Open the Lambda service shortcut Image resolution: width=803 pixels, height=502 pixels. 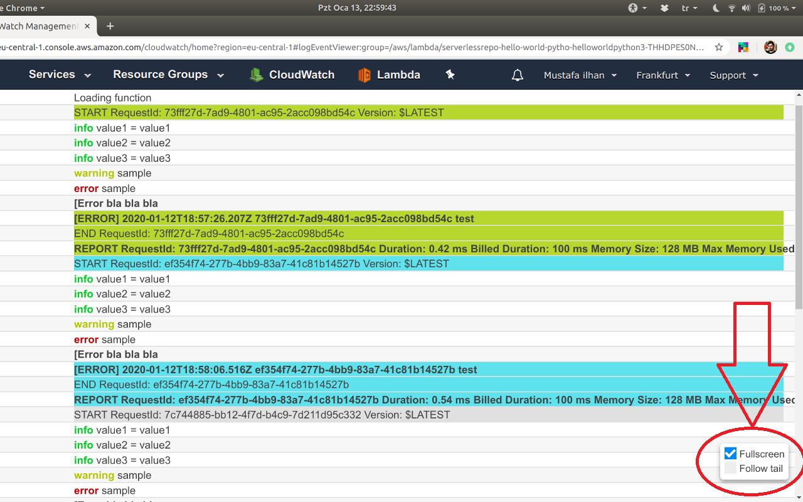389,75
